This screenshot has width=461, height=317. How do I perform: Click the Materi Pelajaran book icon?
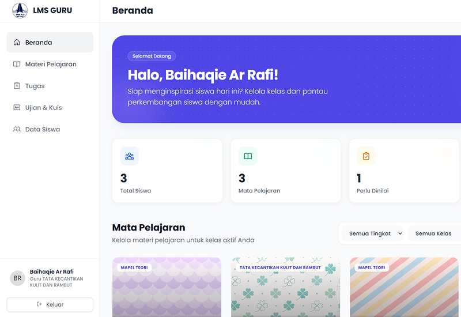[x=17, y=64]
